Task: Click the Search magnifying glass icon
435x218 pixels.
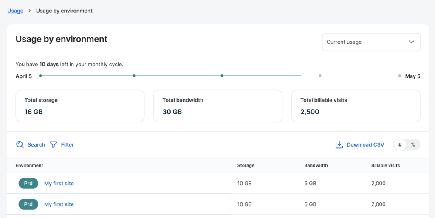Action: (20, 145)
